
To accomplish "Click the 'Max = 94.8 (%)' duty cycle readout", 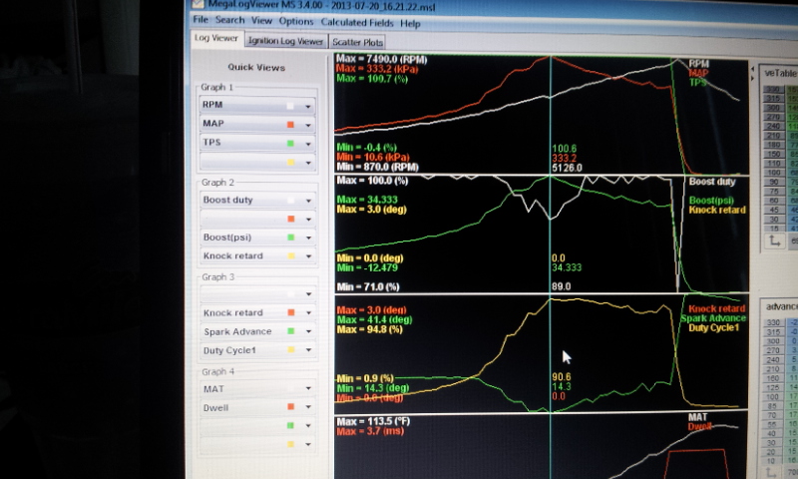I will pyautogui.click(x=369, y=330).
